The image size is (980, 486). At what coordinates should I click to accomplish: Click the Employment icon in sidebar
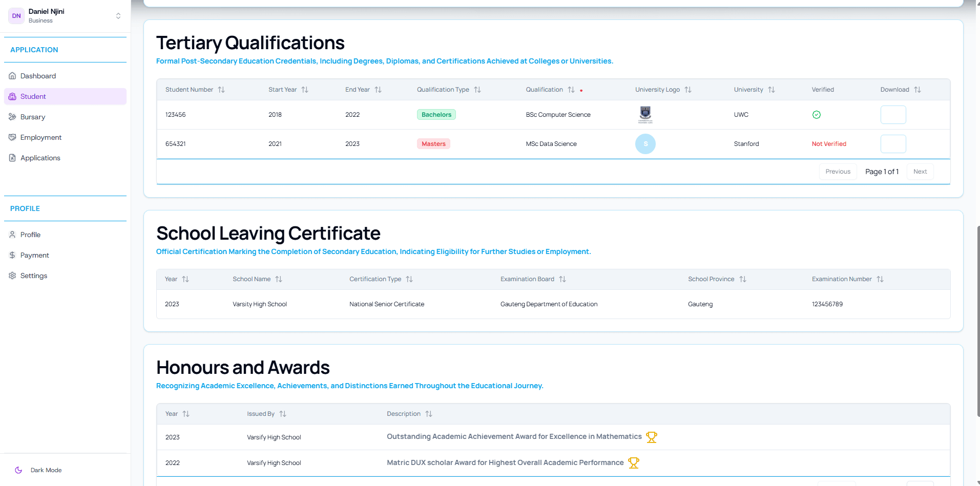click(12, 137)
